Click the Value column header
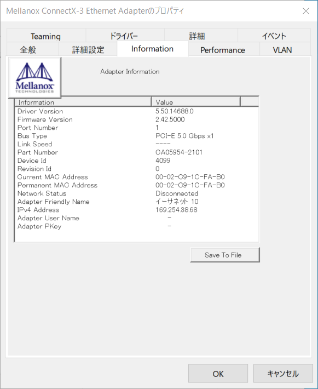 click(196, 102)
